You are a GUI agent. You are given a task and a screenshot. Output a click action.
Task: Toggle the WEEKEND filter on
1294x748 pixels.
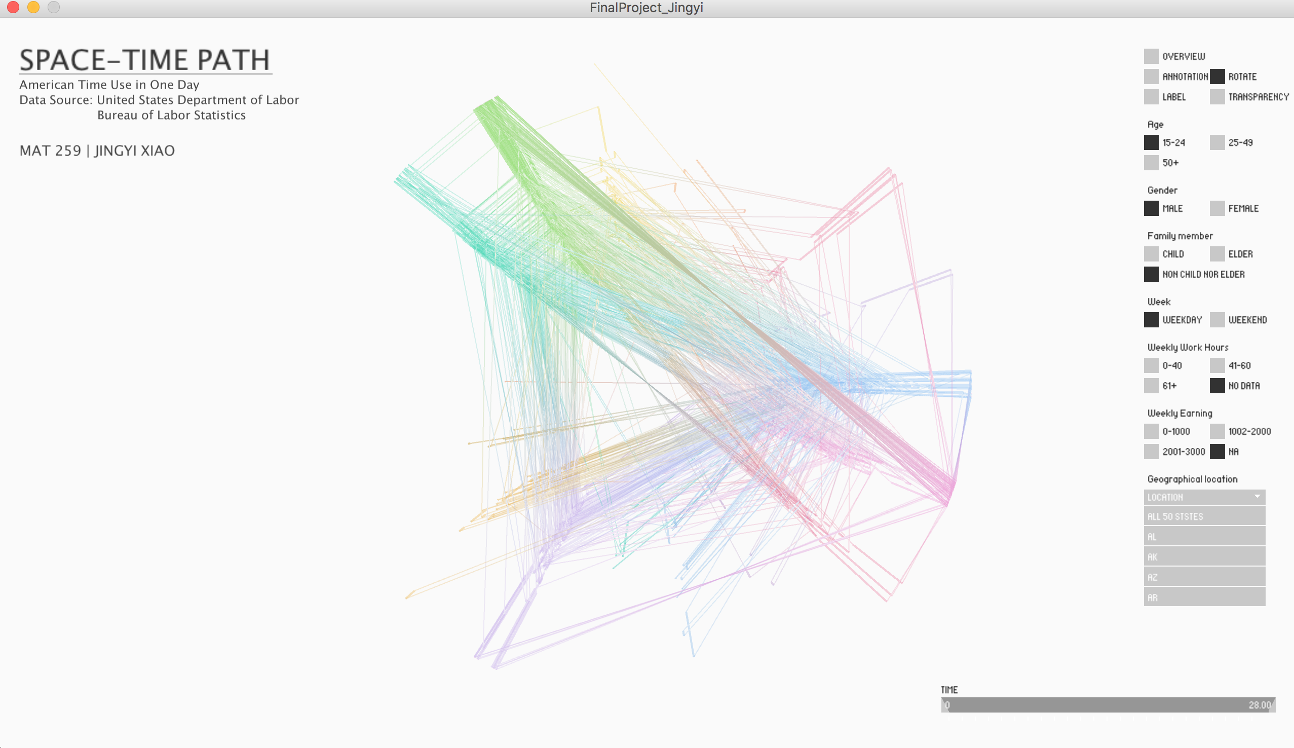pyautogui.click(x=1217, y=320)
